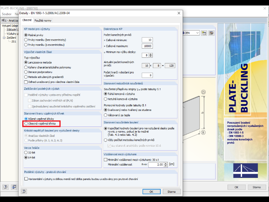The width and height of the screenshot is (269, 202).
Task: Enable Odhad uvažovaný pro všechna vlastní čísla
Action: coord(26,82)
